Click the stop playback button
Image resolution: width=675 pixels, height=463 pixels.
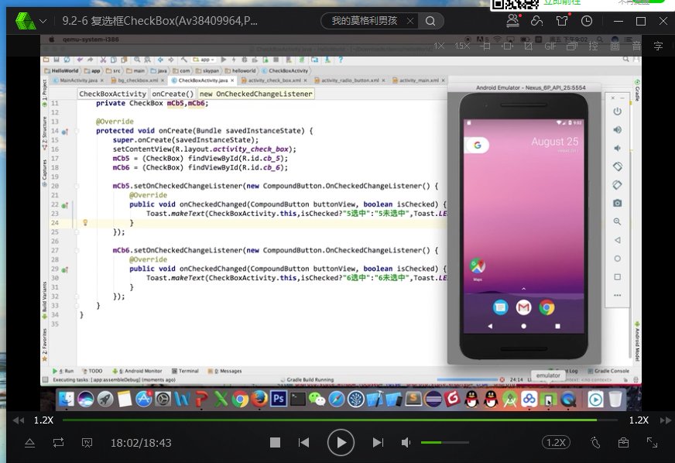point(275,442)
